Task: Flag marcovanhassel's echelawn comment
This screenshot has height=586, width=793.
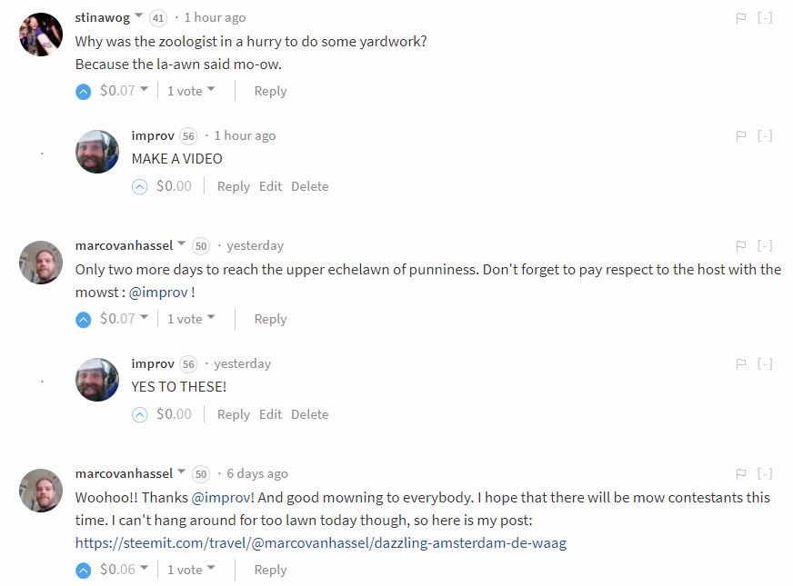Action: coord(741,245)
